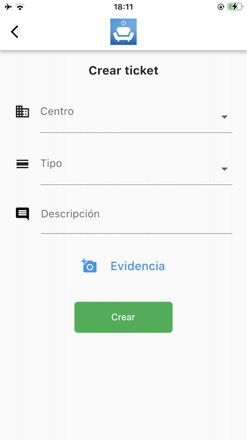Viewport: 247px width, 440px height.
Task: Tap the add-photo camera icon
Action: [89, 266]
